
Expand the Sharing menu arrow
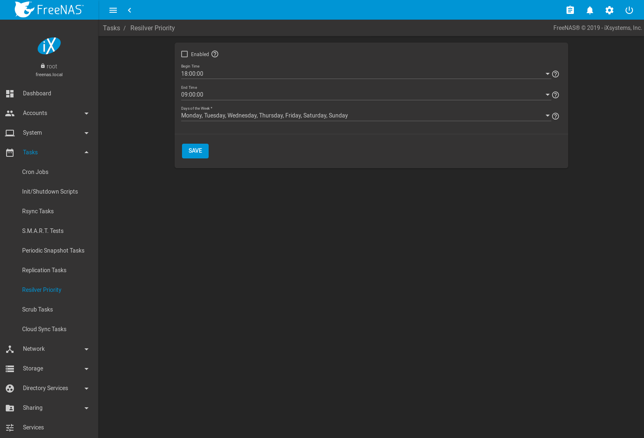tap(86, 408)
